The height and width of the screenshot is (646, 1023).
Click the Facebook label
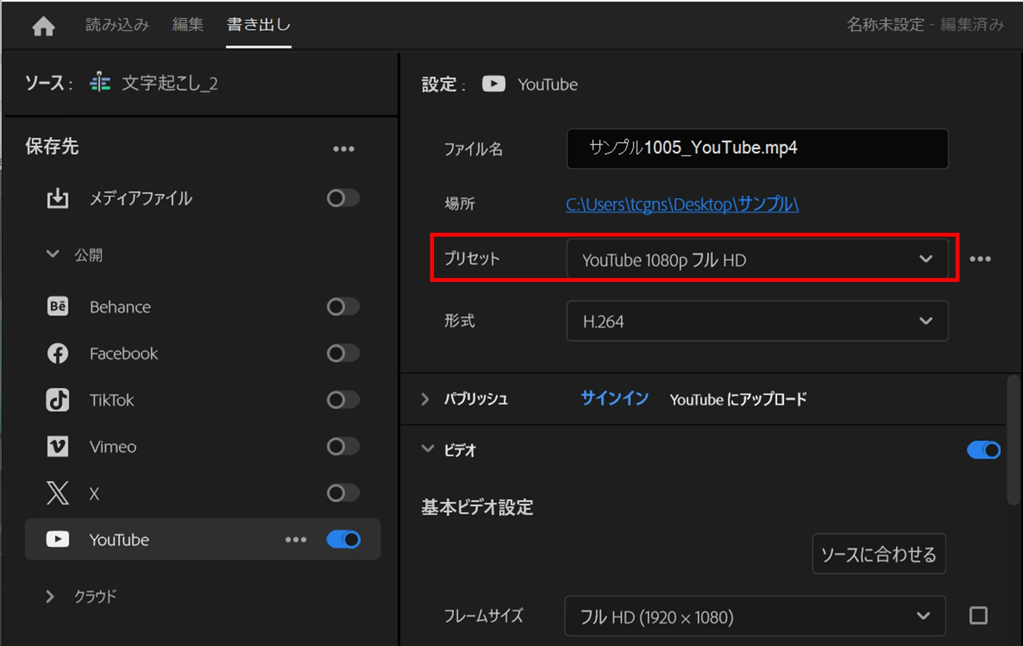[124, 354]
